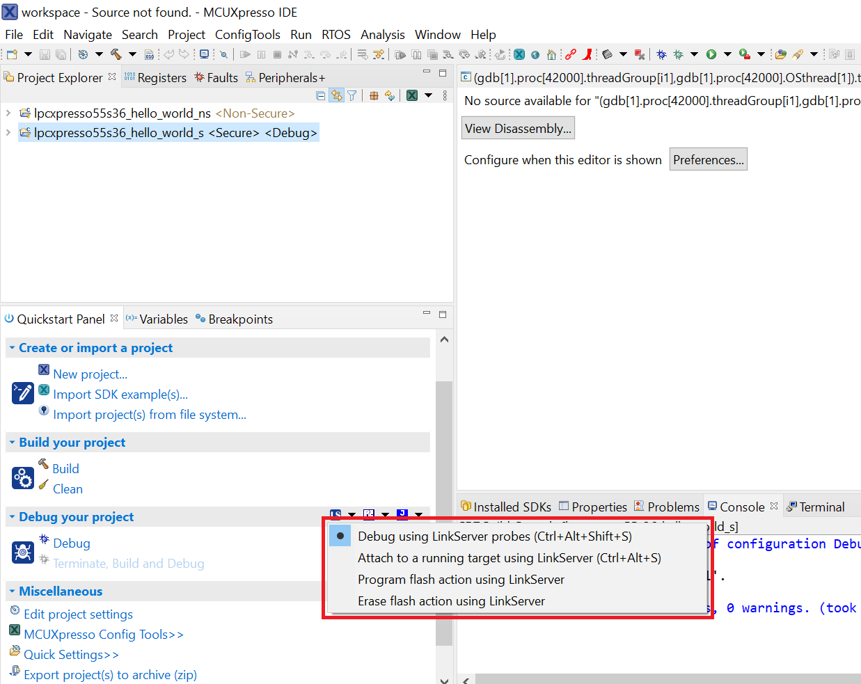
Task: Open the dropdown arrow beside the Run button
Action: pos(727,54)
